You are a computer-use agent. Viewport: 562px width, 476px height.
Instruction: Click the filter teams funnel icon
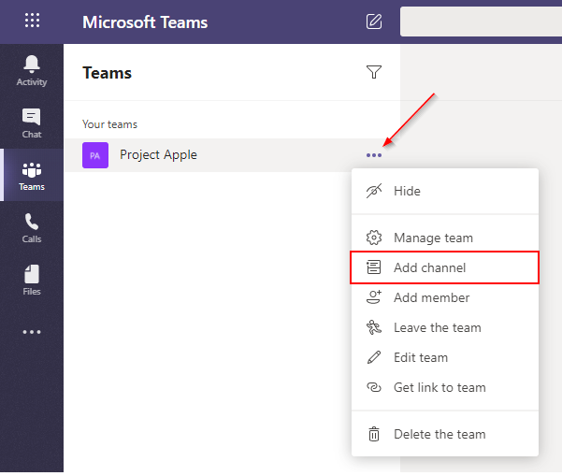pos(374,72)
